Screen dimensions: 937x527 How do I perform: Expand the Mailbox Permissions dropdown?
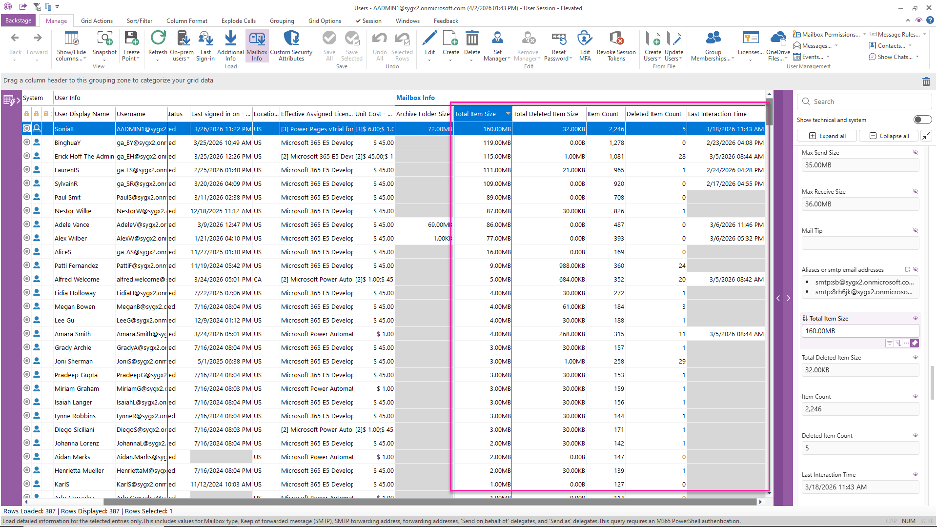864,34
